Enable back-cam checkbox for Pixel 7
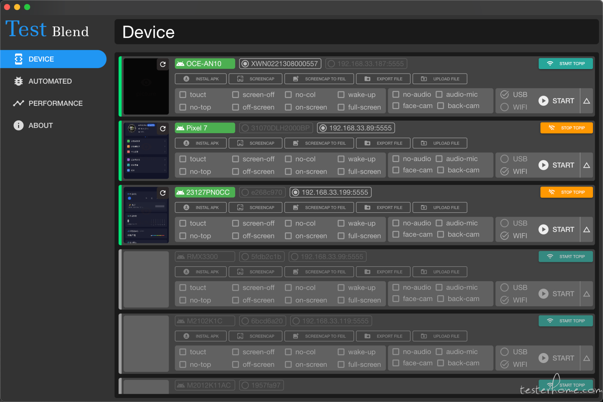The width and height of the screenshot is (603, 402). (441, 170)
